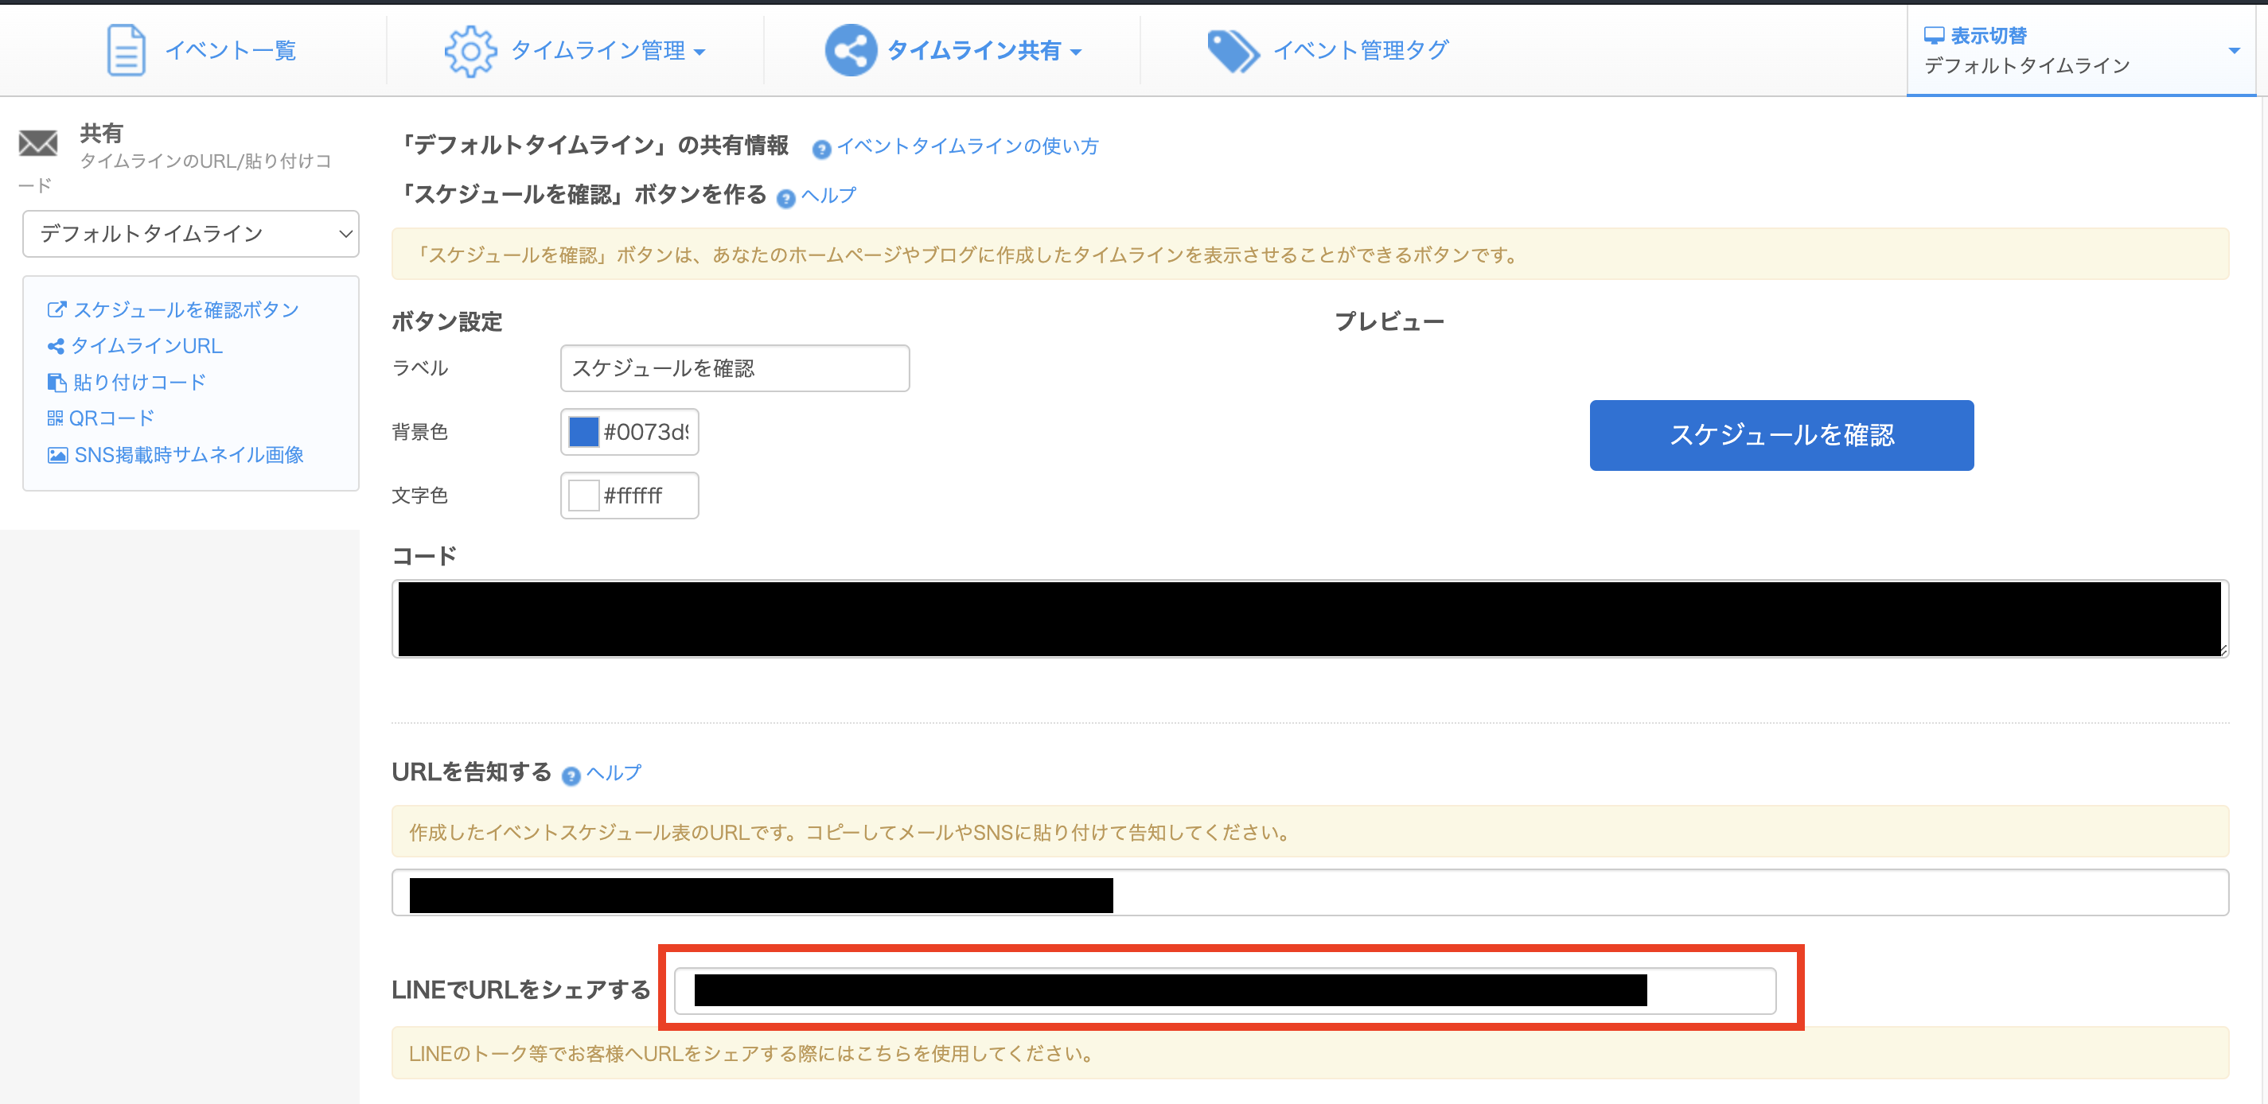This screenshot has height=1104, width=2268.
Task: Click the QR code icon in sidebar
Action: tap(56, 418)
